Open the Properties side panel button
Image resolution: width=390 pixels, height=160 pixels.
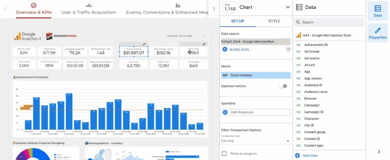click(x=377, y=34)
